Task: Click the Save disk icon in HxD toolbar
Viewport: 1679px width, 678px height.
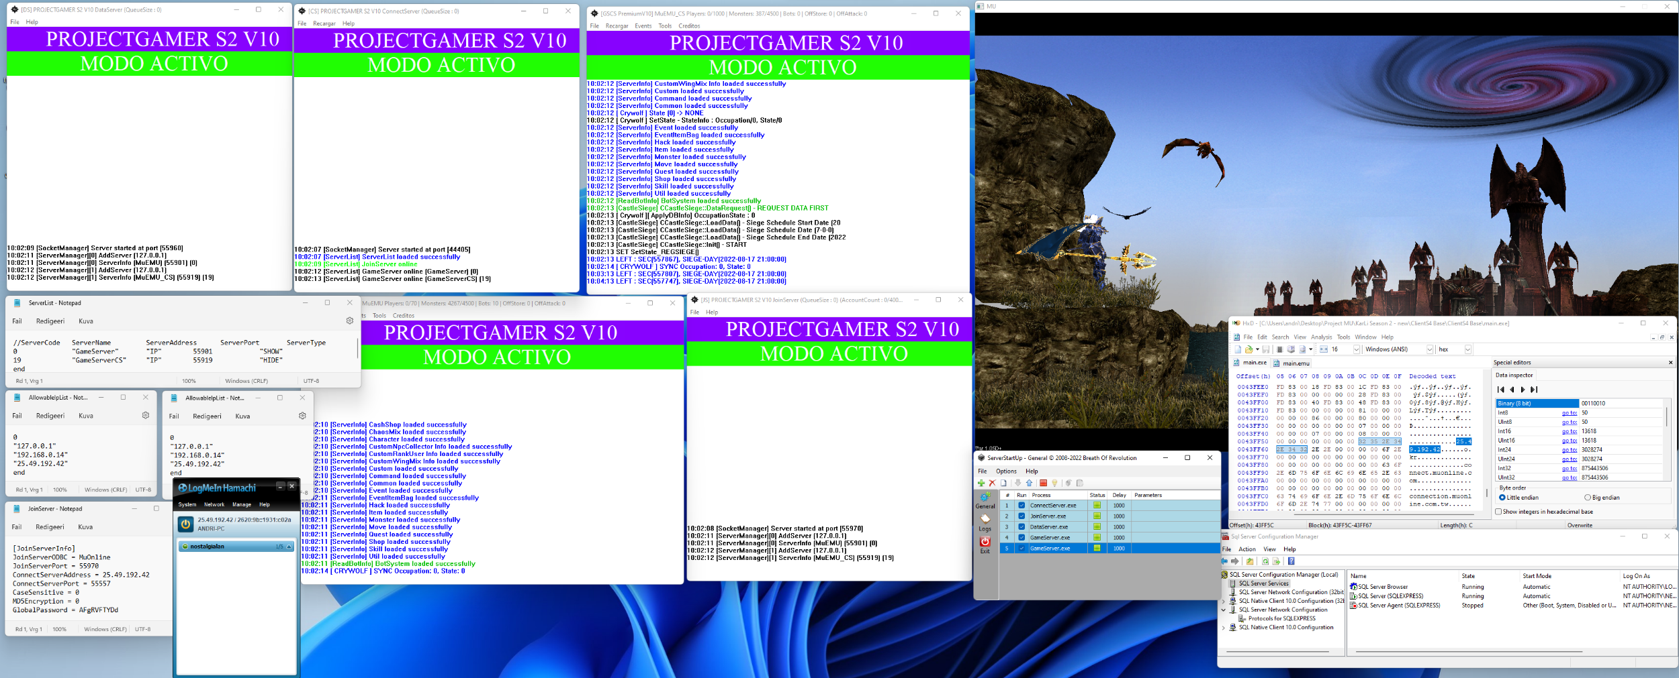Action: point(1265,349)
